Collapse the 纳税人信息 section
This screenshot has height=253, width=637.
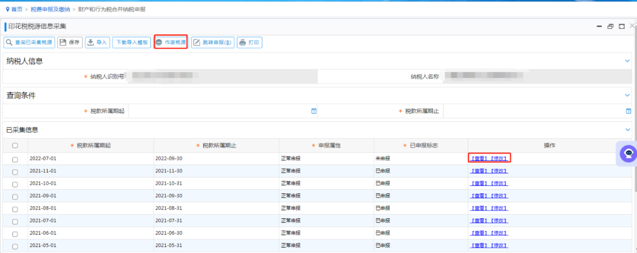tap(628, 61)
